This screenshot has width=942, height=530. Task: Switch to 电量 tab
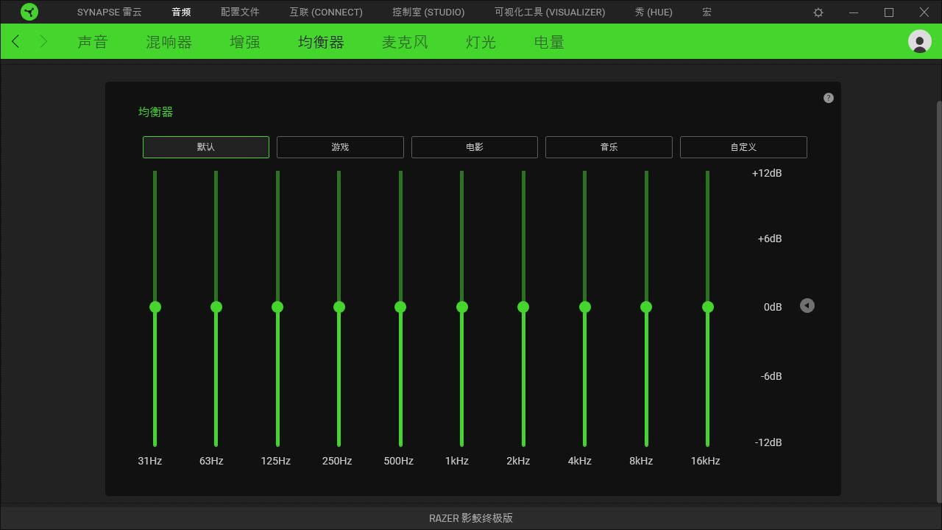click(549, 42)
